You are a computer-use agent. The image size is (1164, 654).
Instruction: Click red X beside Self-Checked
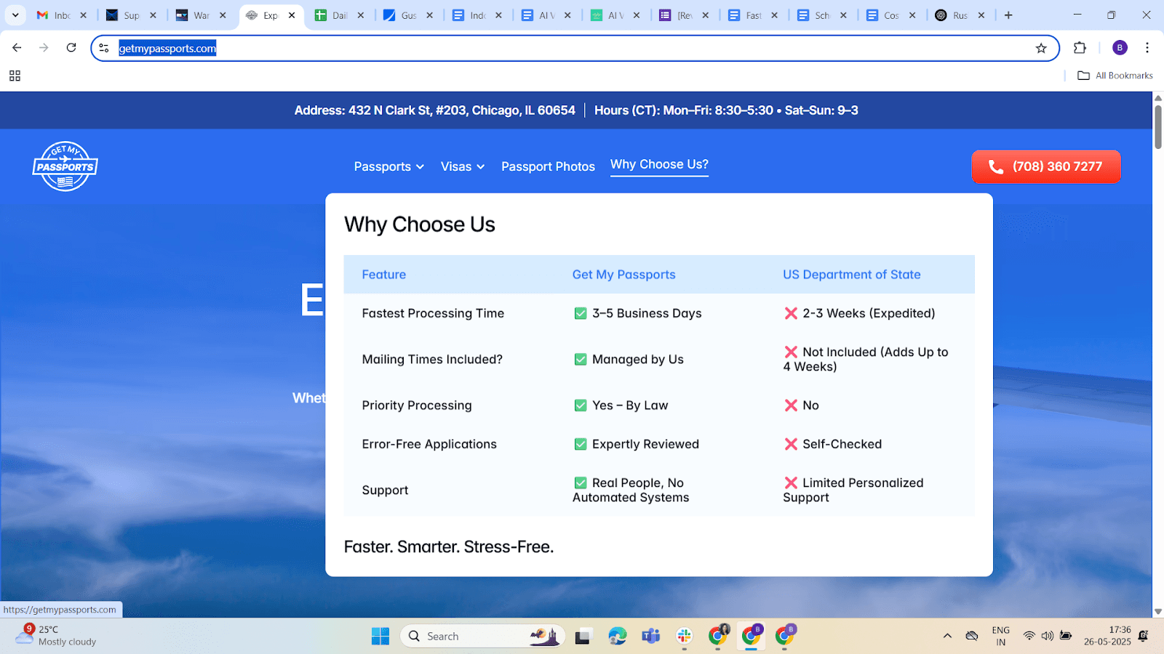[x=791, y=444]
